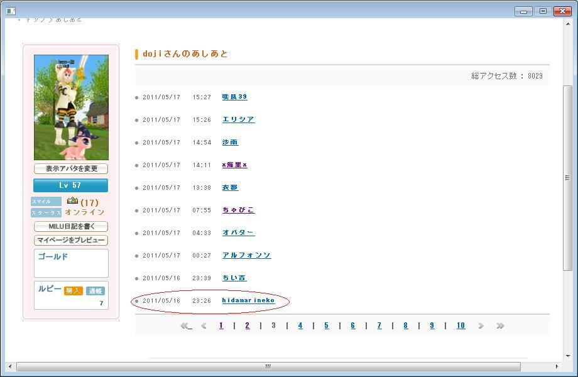
Task: Go to page 4 of footprints
Action: pos(300,325)
